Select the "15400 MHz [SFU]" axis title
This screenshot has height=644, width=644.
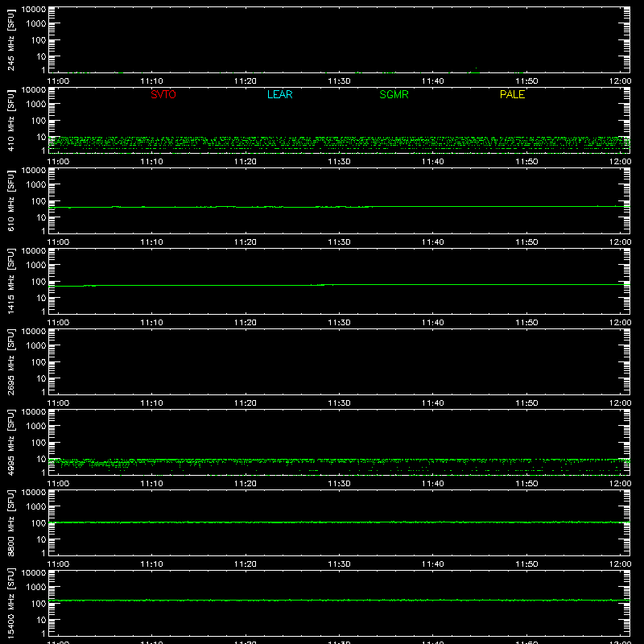tap(10, 603)
